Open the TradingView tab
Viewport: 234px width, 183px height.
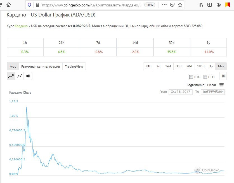pyautogui.click(x=74, y=66)
